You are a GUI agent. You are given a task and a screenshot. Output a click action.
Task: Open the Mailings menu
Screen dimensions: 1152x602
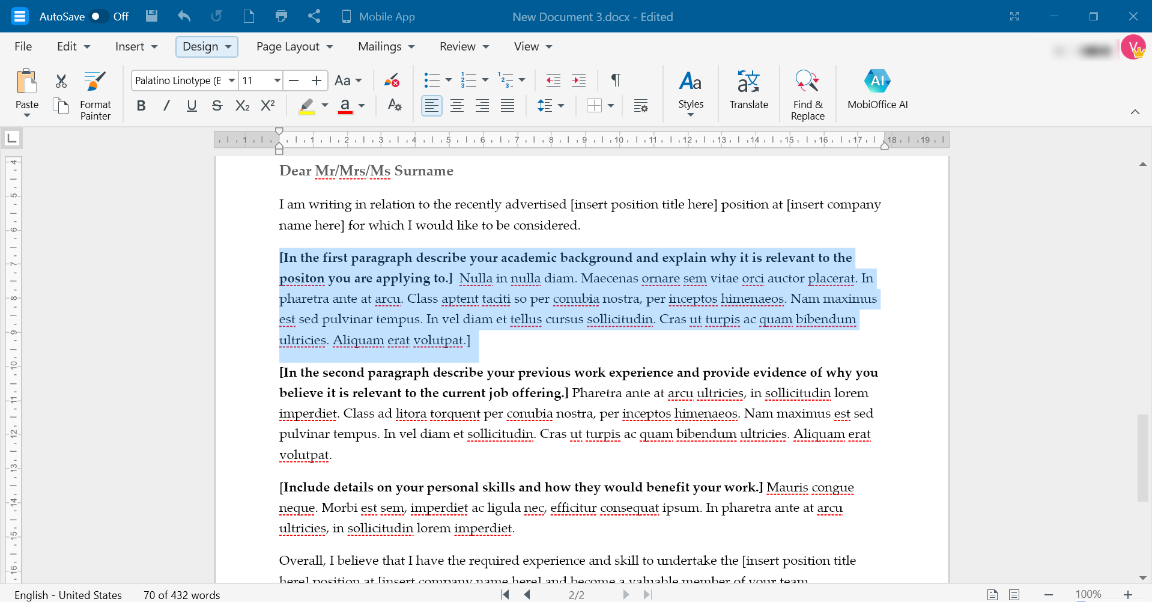[x=386, y=46]
